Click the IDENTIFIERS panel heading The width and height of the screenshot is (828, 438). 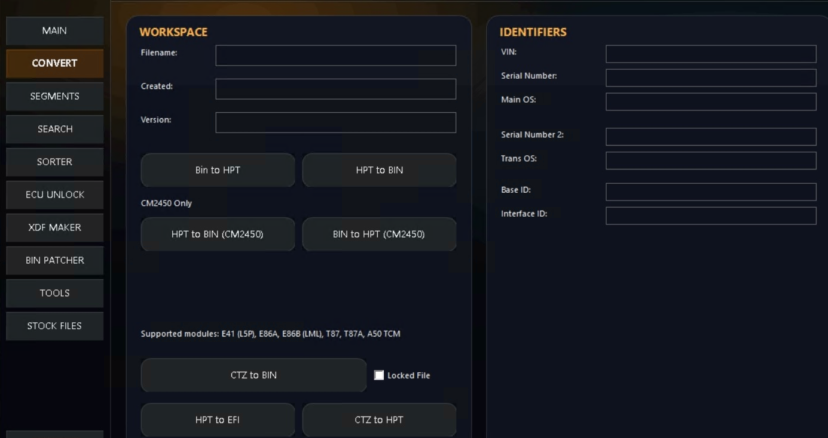[x=533, y=32]
